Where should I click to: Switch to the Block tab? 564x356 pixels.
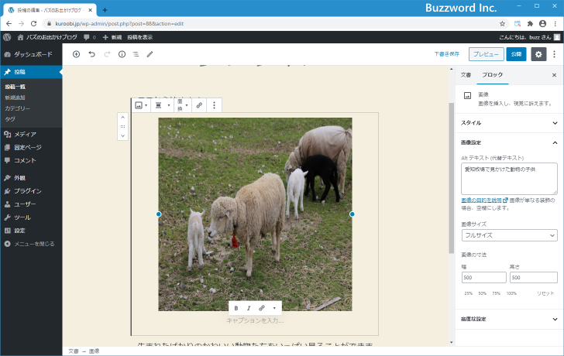point(493,75)
